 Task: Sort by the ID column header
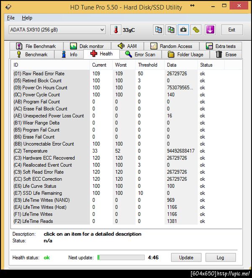click(x=50, y=65)
